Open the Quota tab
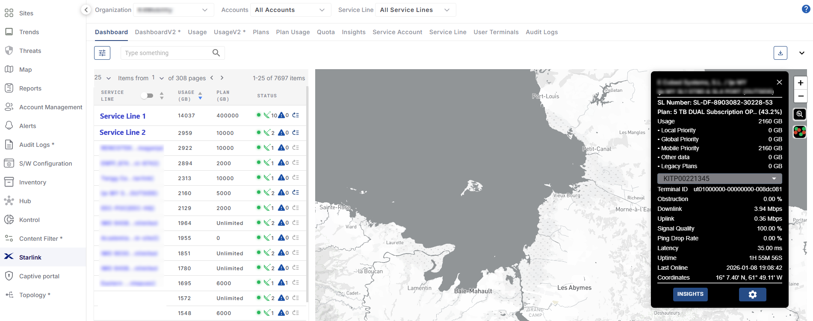This screenshot has height=321, width=813. pyautogui.click(x=325, y=32)
